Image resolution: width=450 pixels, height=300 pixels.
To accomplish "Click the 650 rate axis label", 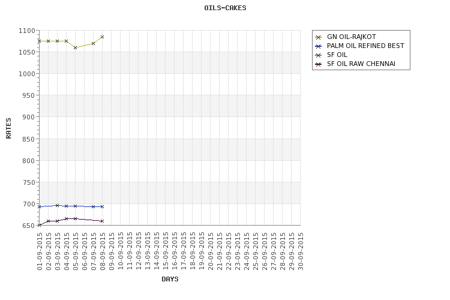I will pos(29,226).
